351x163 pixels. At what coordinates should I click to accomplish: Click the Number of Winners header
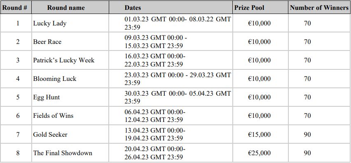[319, 7]
